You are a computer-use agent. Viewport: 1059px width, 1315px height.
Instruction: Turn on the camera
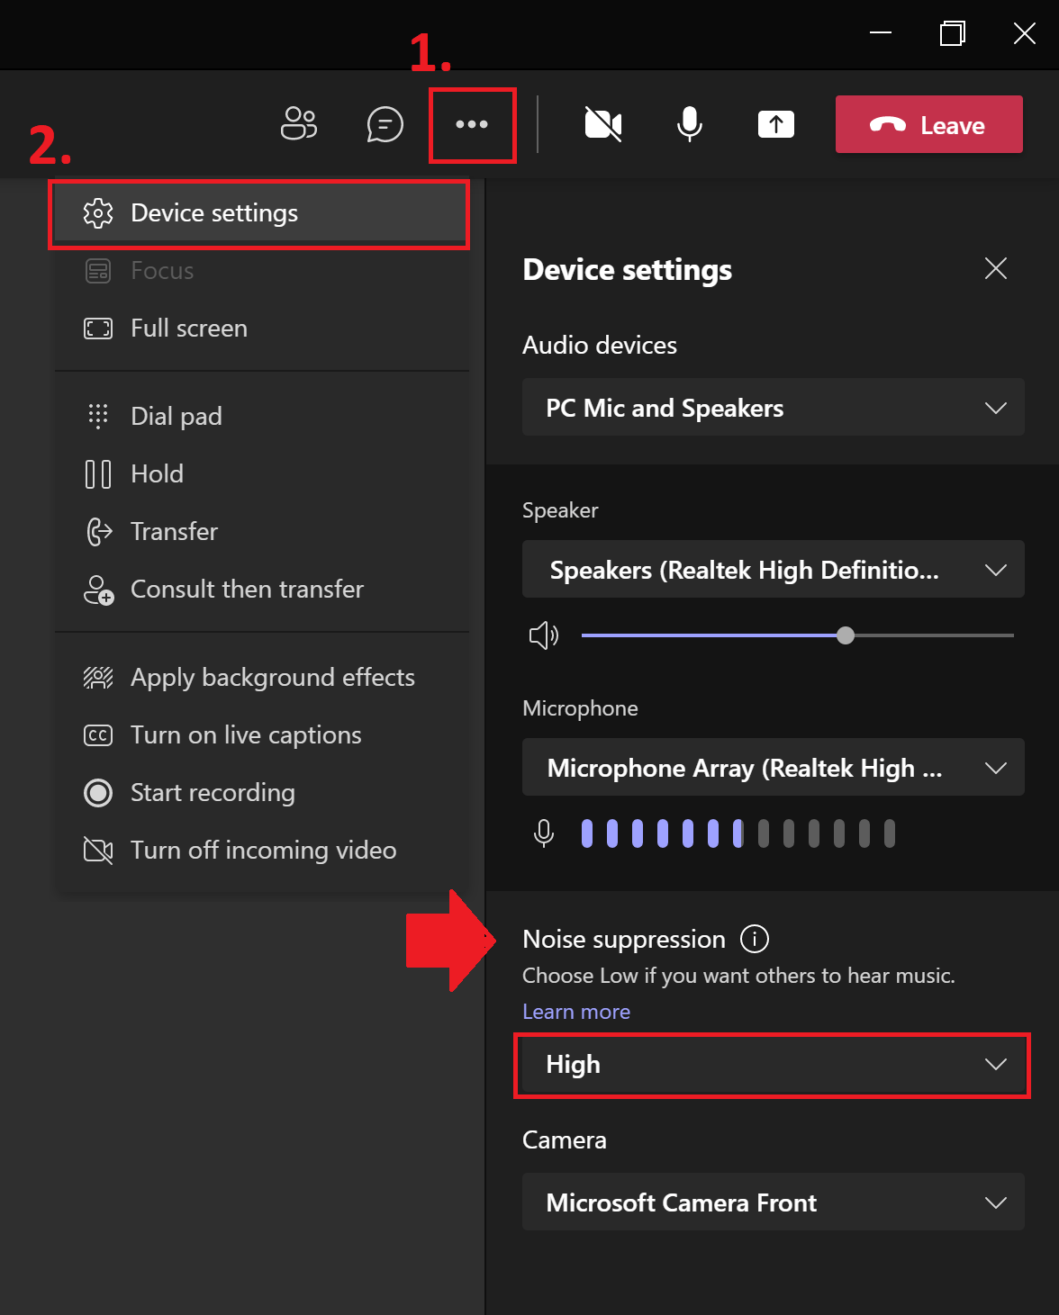pyautogui.click(x=602, y=124)
